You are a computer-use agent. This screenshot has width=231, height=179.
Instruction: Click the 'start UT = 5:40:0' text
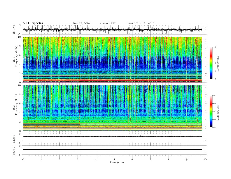(x=141, y=23)
